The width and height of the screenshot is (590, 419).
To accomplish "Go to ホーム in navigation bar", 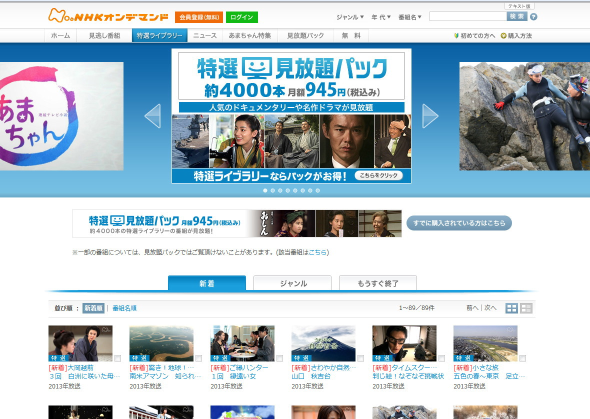I will click(x=60, y=35).
